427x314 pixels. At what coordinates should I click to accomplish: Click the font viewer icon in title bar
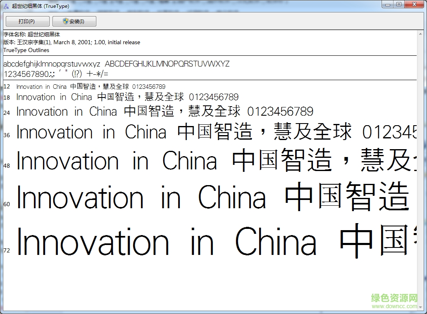(x=6, y=6)
